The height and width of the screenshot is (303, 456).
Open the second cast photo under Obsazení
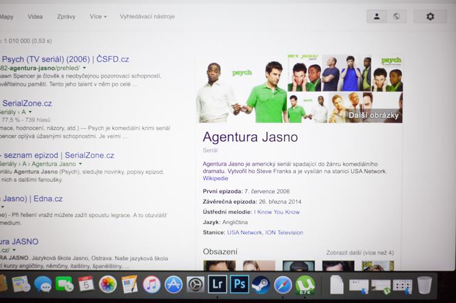(x=259, y=266)
